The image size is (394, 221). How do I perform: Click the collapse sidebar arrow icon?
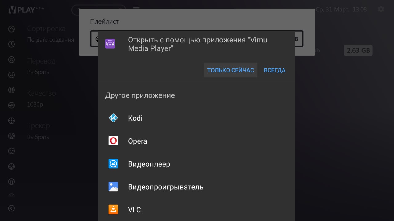[11, 208]
